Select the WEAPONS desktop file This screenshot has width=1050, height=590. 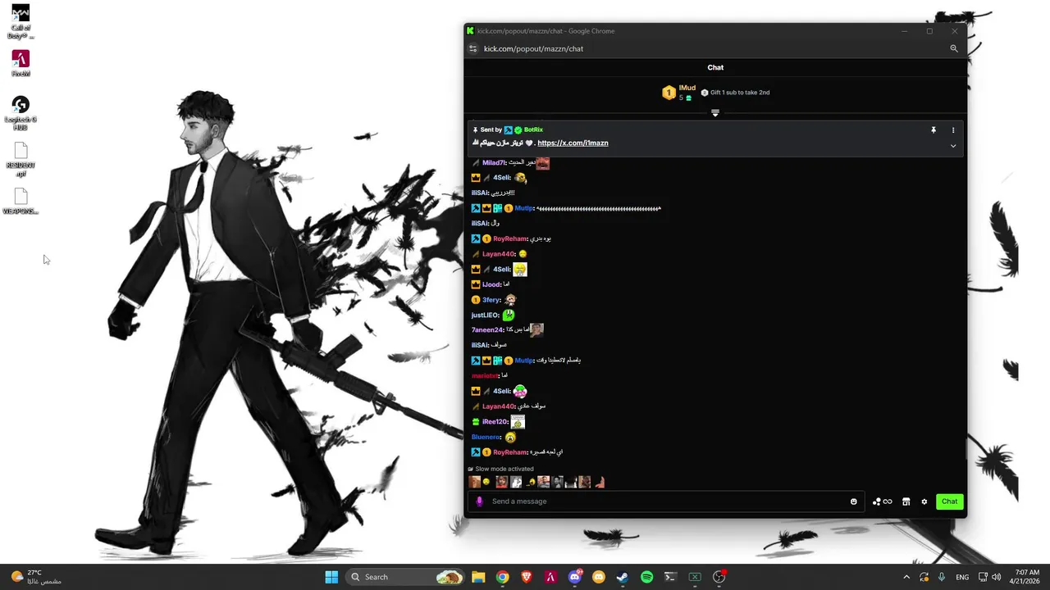pyautogui.click(x=21, y=202)
